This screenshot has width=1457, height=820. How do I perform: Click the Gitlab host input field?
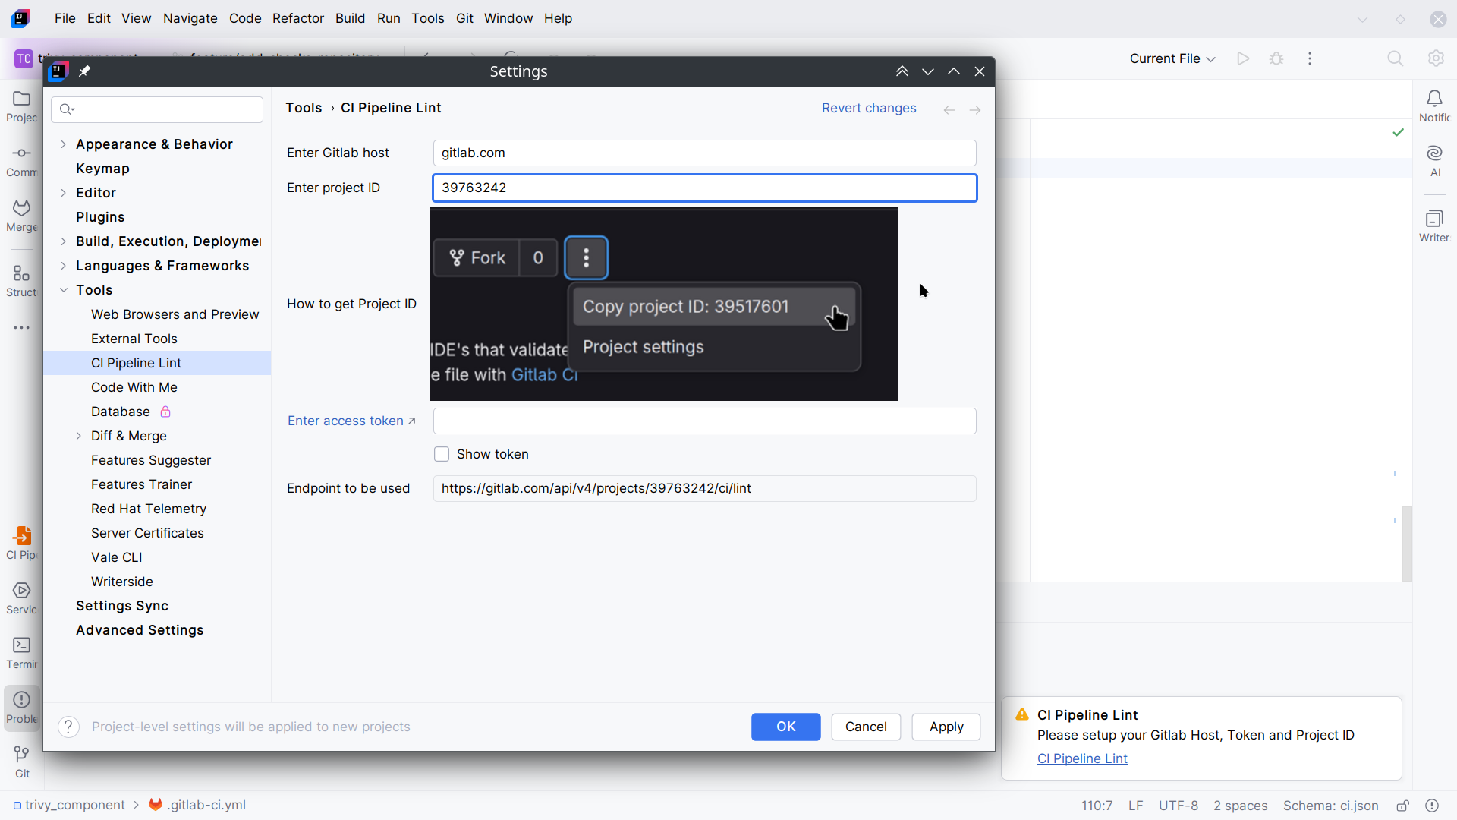705,153
